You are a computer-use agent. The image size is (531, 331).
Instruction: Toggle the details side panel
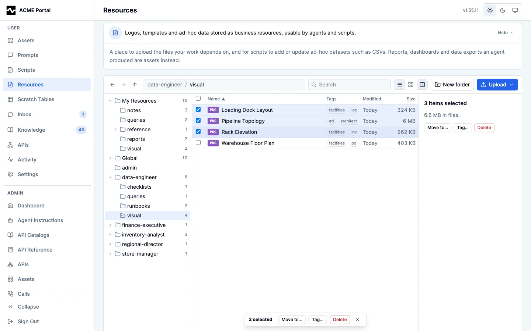(x=422, y=85)
